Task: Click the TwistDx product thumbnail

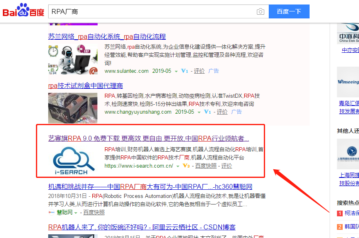Action: point(73,108)
